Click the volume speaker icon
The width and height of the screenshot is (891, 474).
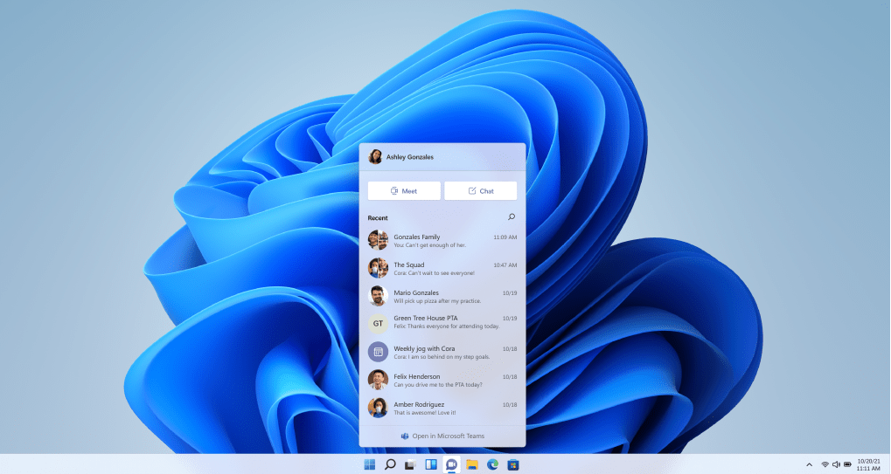click(x=836, y=464)
